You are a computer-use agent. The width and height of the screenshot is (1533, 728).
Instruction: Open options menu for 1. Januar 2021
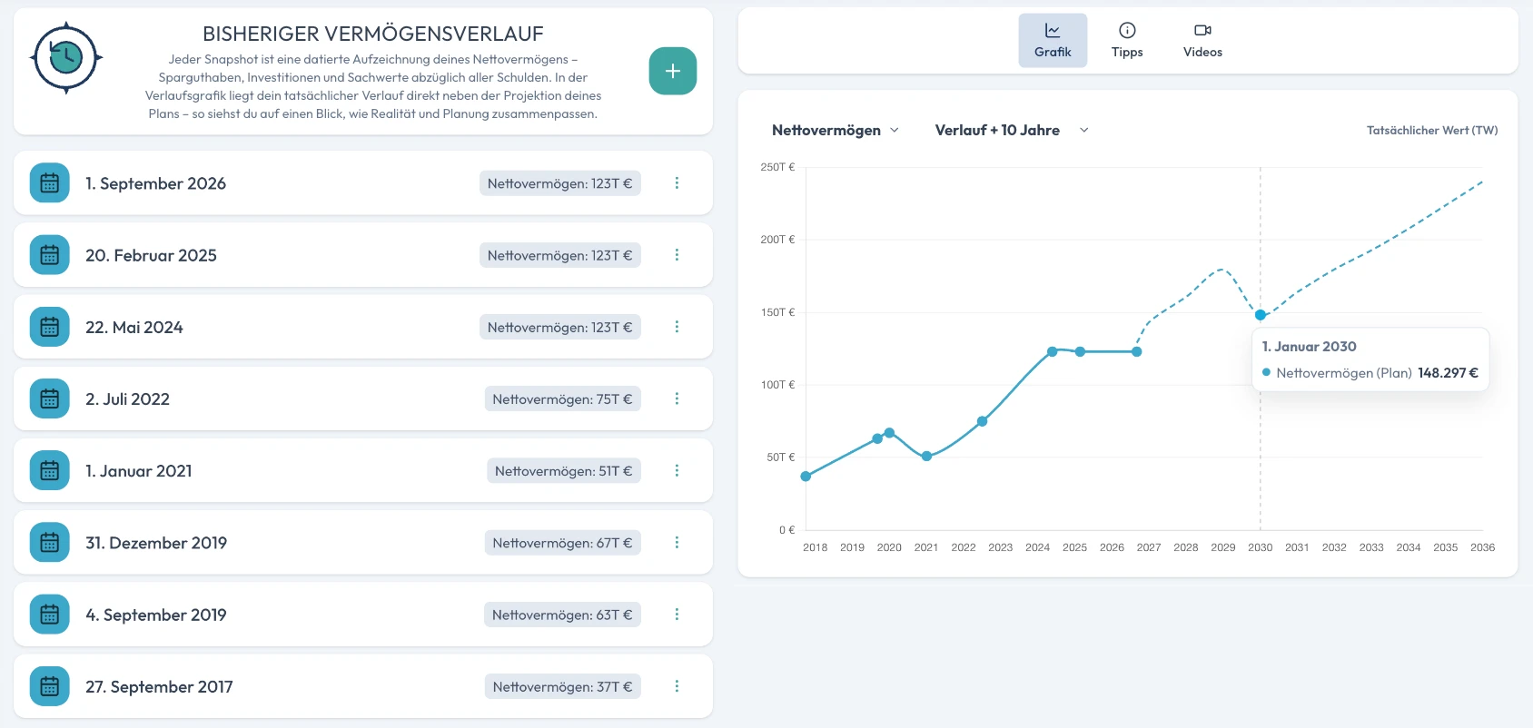coord(677,470)
